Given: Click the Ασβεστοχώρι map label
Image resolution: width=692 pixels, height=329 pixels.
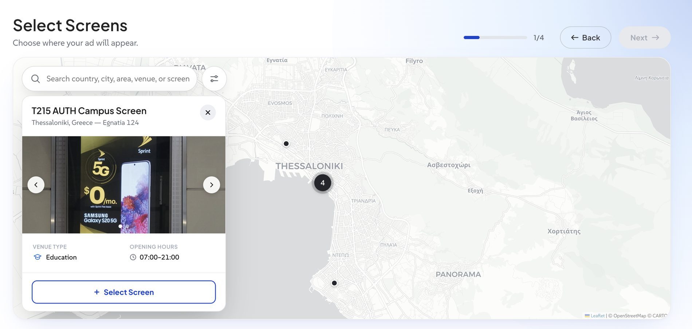Looking at the screenshot, I should click(x=449, y=165).
